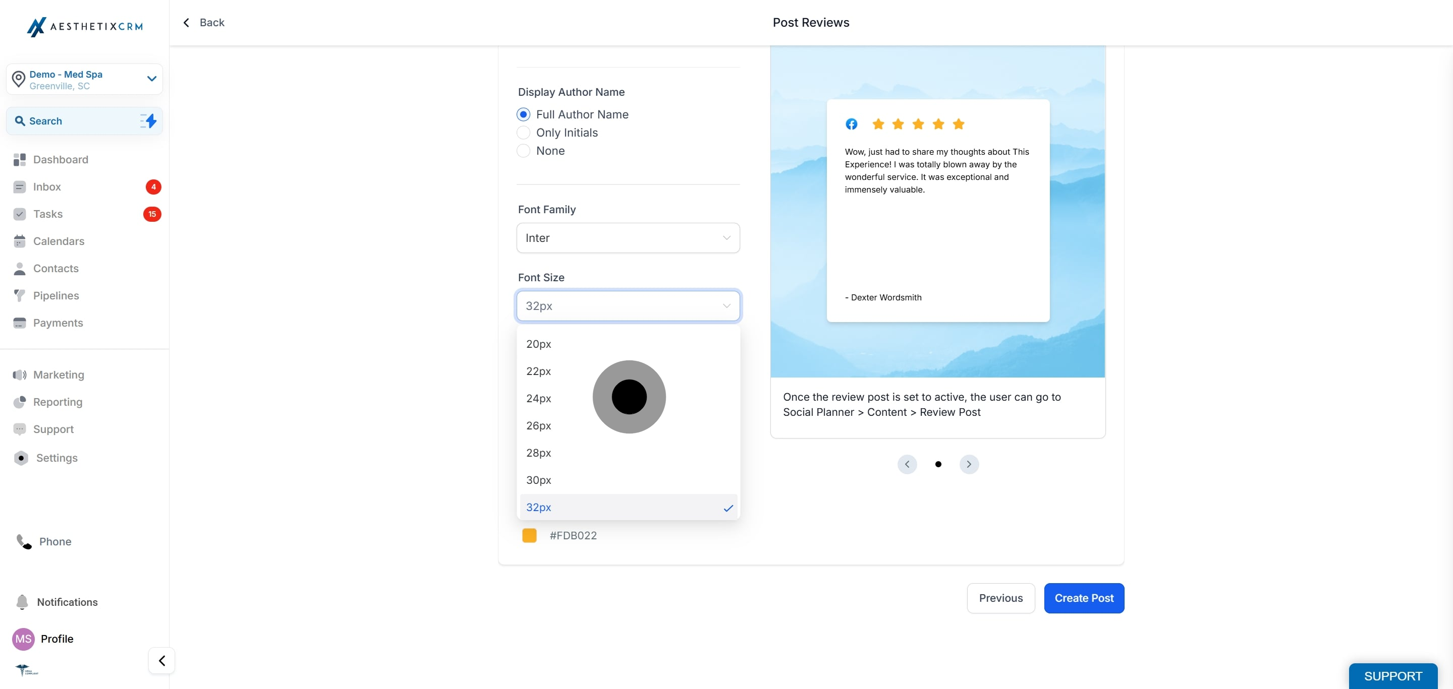This screenshot has width=1453, height=689.
Task: Click the Notifications bell icon
Action: coord(22,602)
